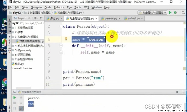Image resolution: width=187 pixels, height=112 pixels.
Task: Click the yellow intention light bulb on line 4
Action: click(x=66, y=39)
